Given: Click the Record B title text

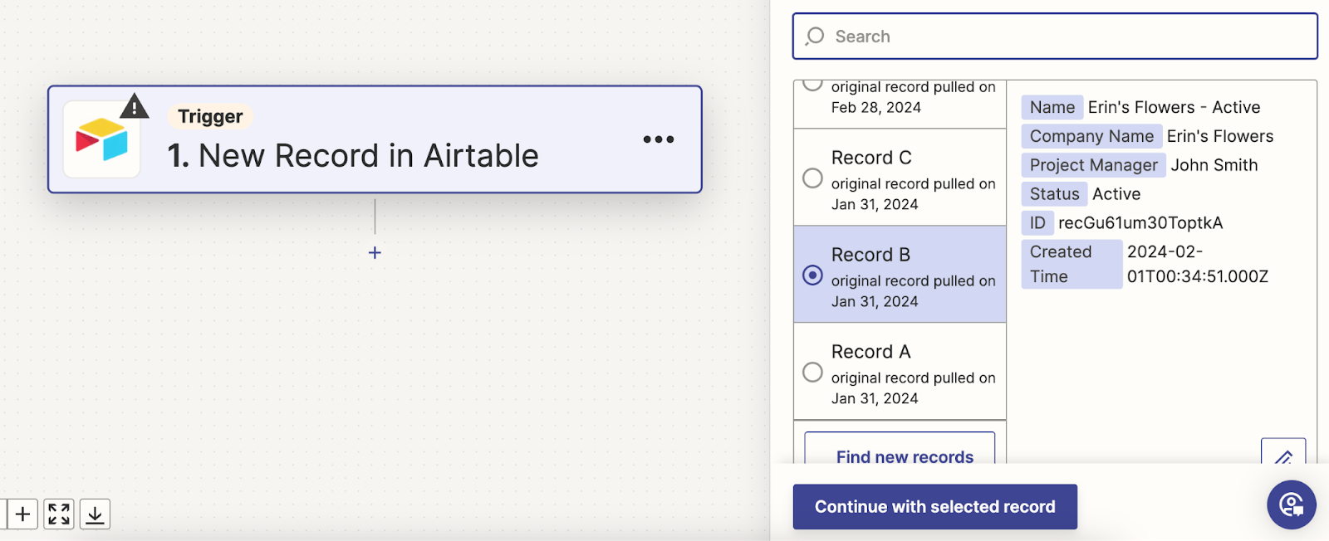Looking at the screenshot, I should coord(870,255).
